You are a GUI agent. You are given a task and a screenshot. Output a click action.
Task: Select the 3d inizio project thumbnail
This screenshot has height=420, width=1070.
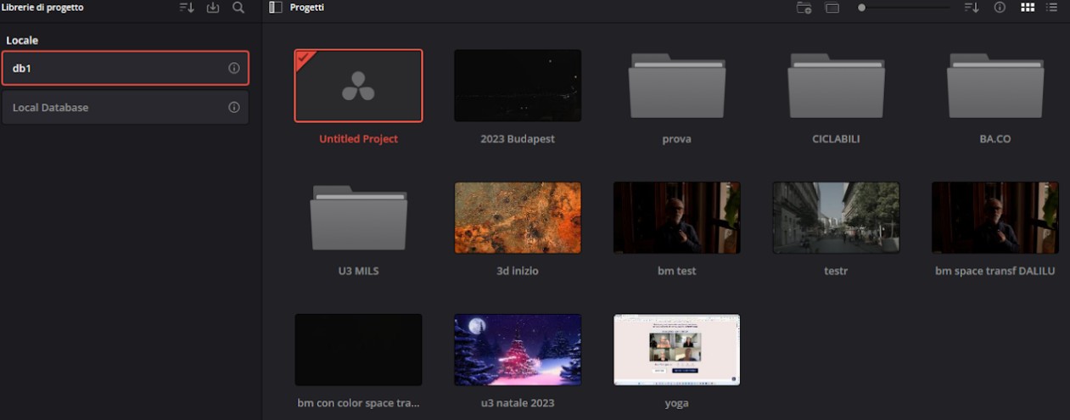(518, 218)
